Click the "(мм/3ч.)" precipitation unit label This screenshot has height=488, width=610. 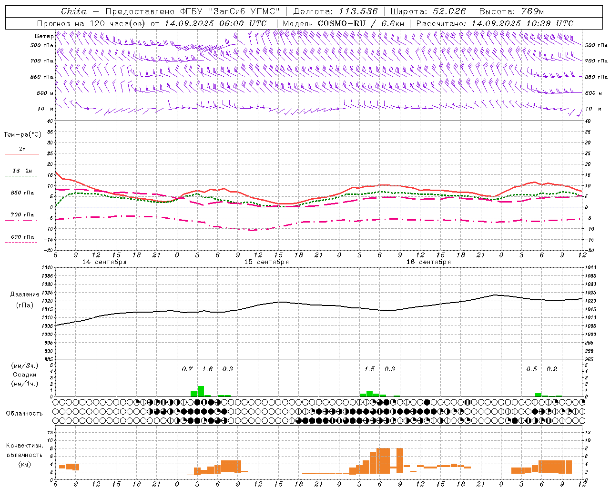coord(24,366)
